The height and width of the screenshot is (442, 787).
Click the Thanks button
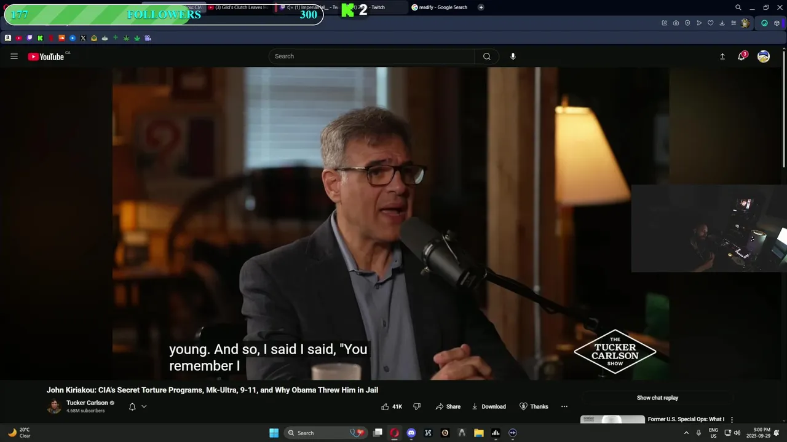pos(534,406)
